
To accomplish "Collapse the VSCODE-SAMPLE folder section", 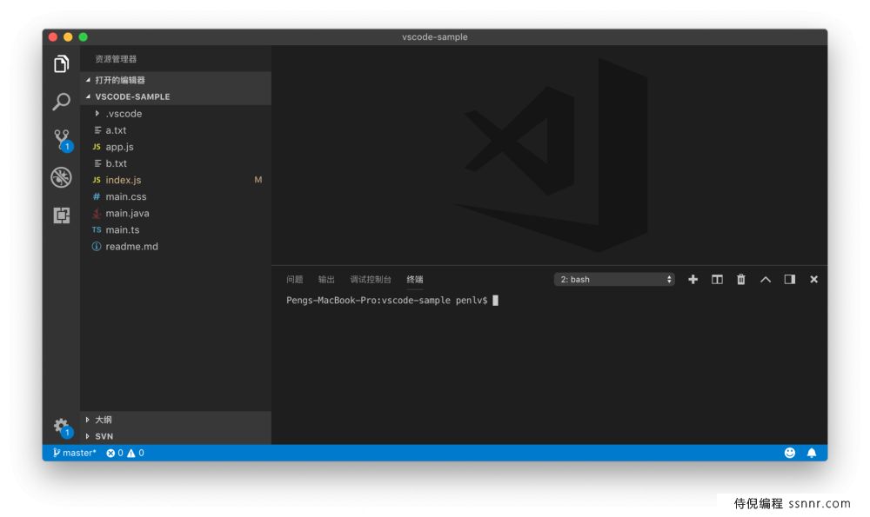I will coord(176,96).
